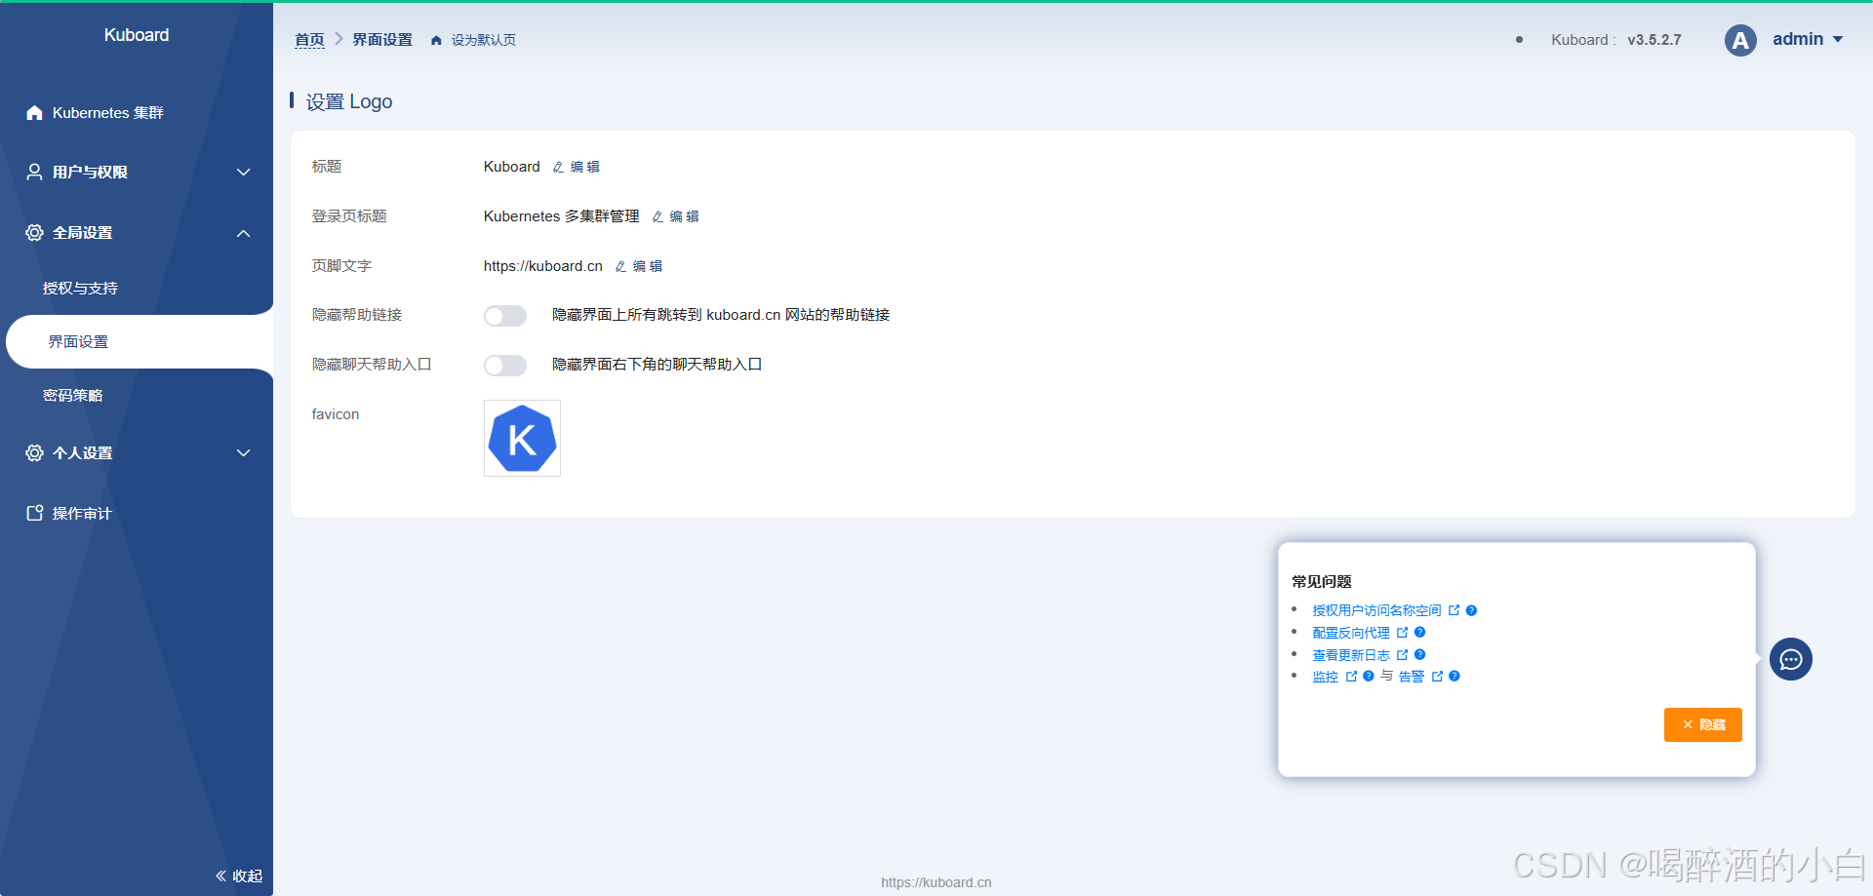Select 密码策略 in the sidebar

click(73, 395)
